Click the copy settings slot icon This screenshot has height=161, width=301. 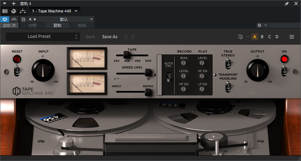coord(240,37)
